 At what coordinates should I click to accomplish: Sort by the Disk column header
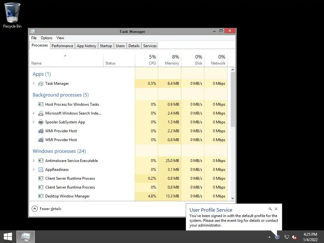[193, 60]
